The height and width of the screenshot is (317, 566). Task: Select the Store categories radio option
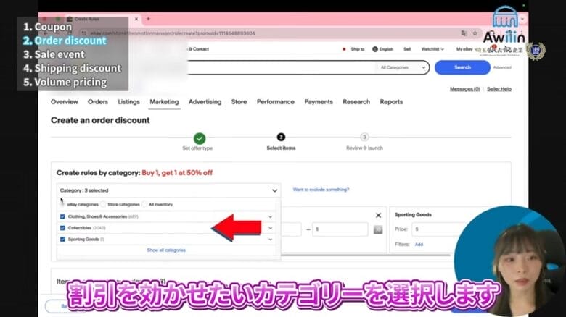pos(104,204)
